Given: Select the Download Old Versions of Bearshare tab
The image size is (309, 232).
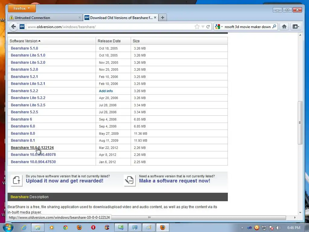Looking at the screenshot, I should (121, 18).
